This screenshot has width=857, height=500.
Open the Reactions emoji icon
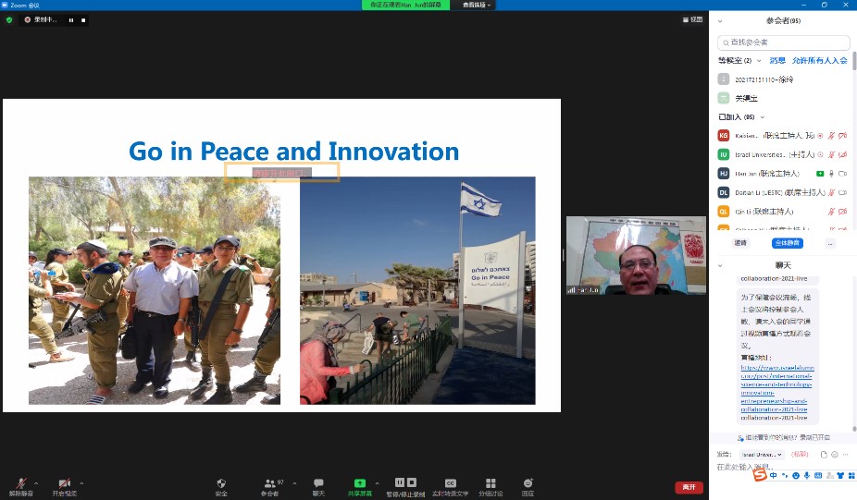pyautogui.click(x=528, y=483)
